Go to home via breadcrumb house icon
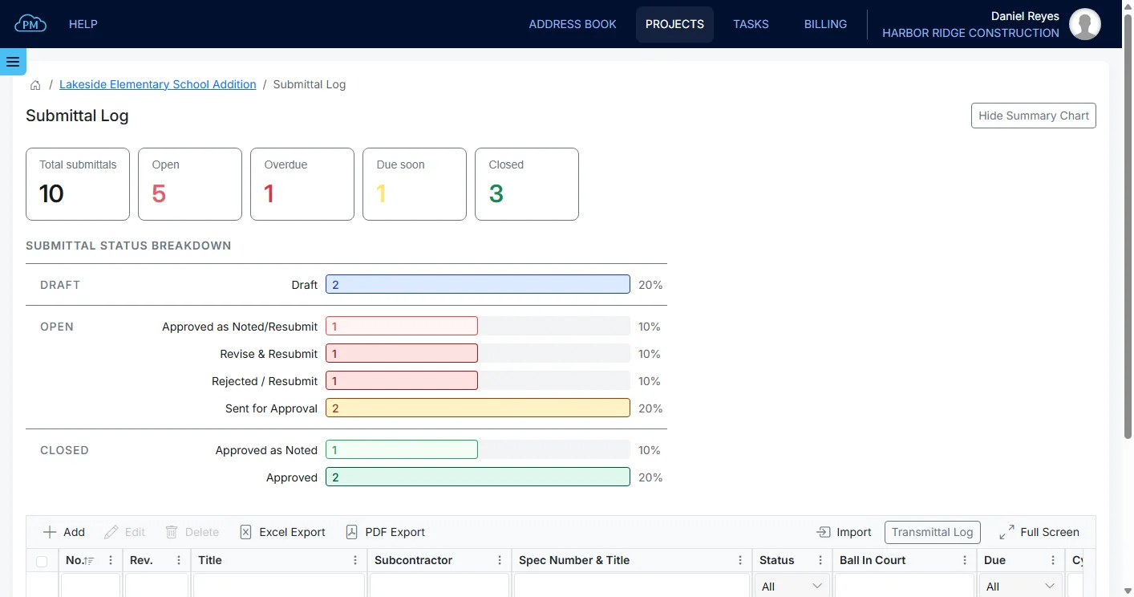Image resolution: width=1134 pixels, height=597 pixels. pos(35,85)
